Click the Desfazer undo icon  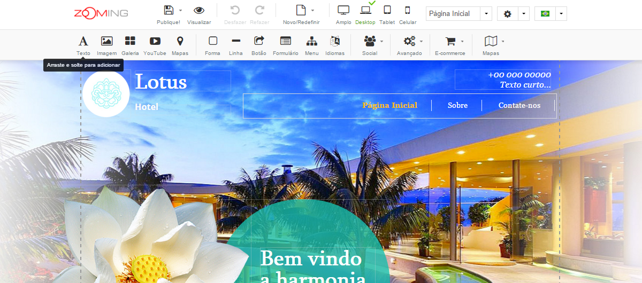tap(235, 10)
